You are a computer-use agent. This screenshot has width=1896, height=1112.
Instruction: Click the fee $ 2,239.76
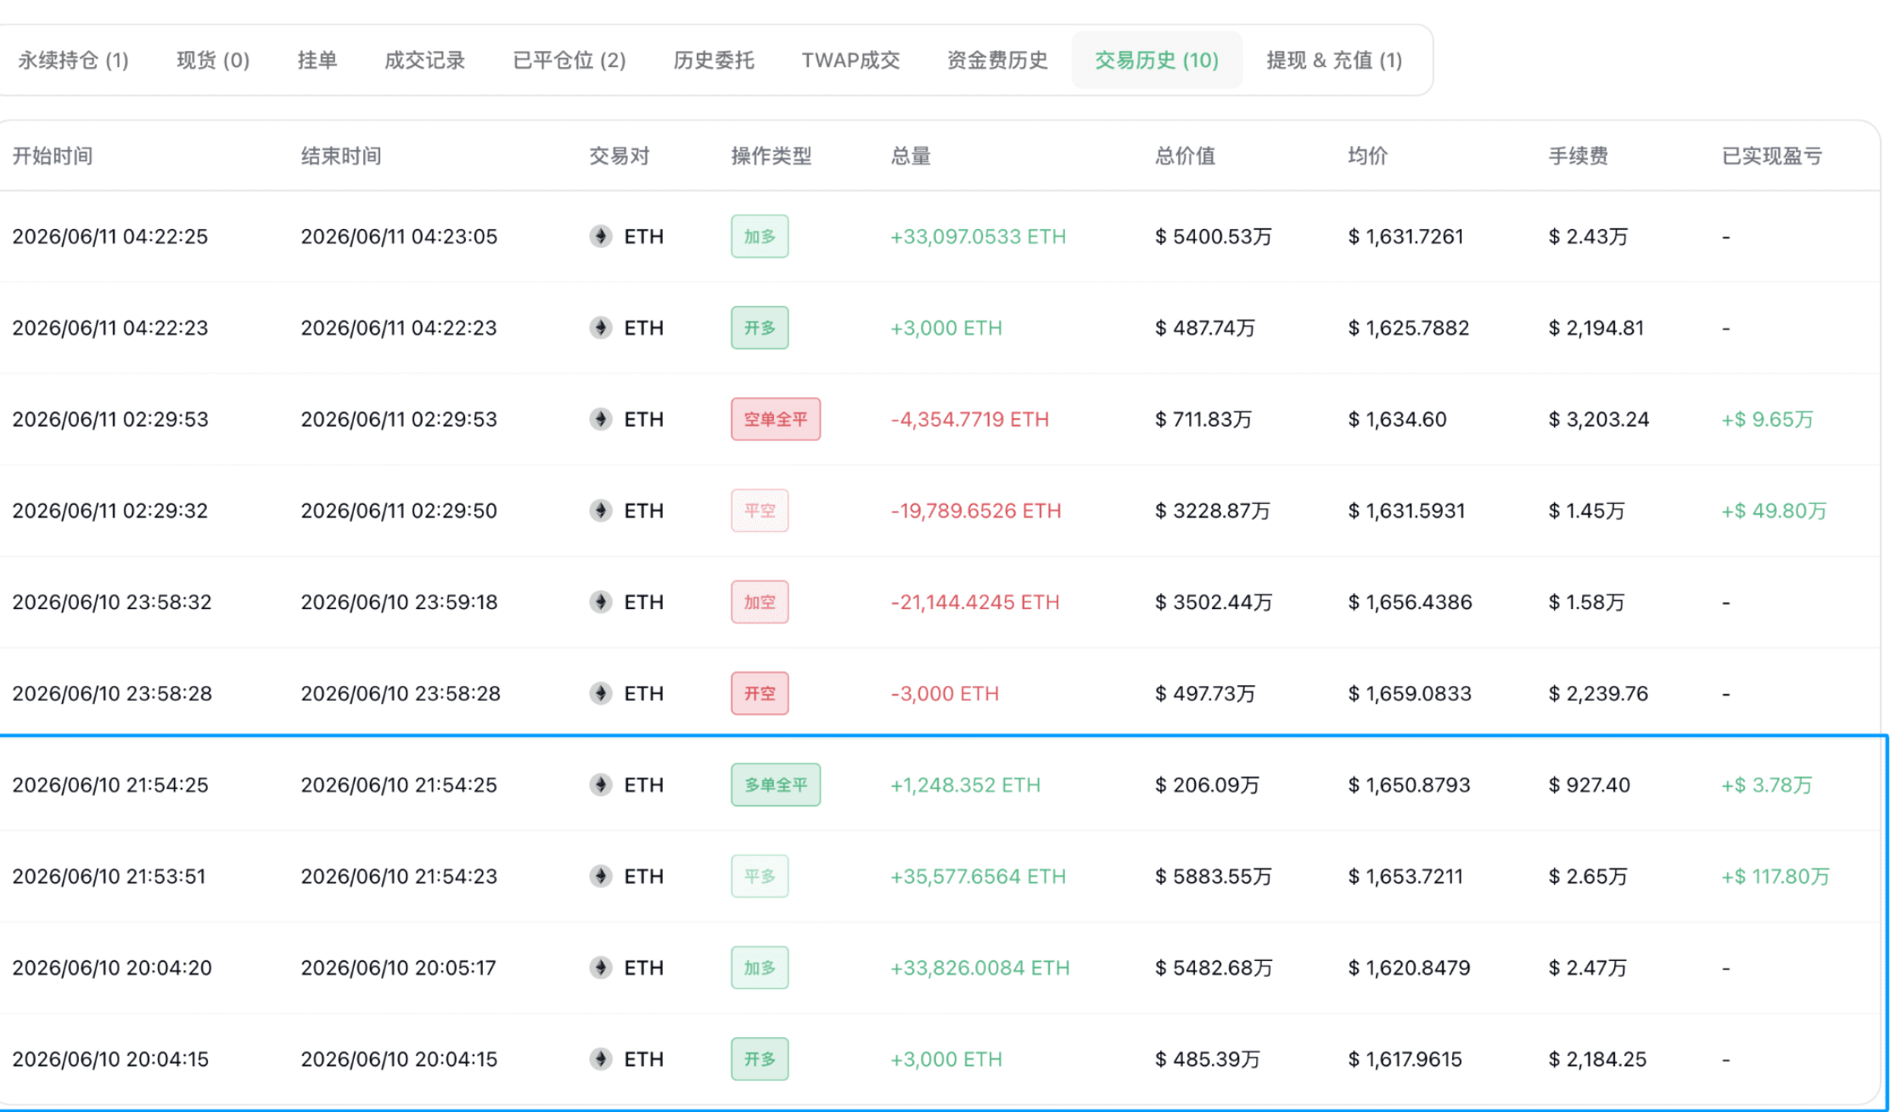1598,694
